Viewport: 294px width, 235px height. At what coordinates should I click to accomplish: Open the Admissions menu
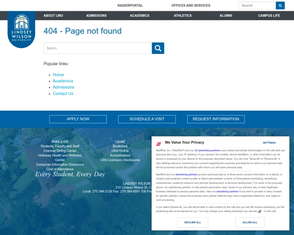click(97, 16)
